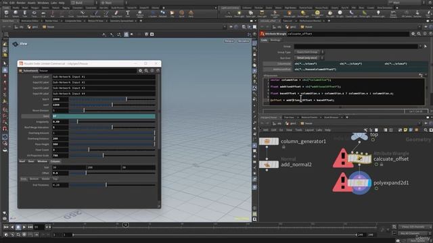This screenshot has height=243, width=433.
Task: Click the add_normal2 node
Action: tap(269, 165)
